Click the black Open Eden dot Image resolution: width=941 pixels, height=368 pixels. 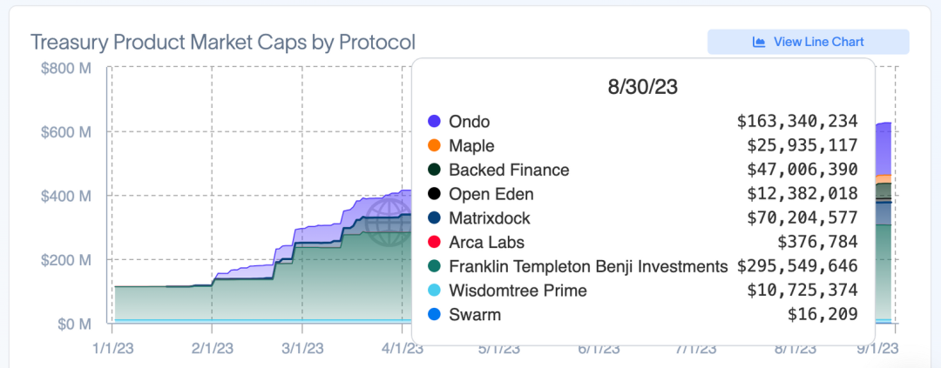[434, 194]
